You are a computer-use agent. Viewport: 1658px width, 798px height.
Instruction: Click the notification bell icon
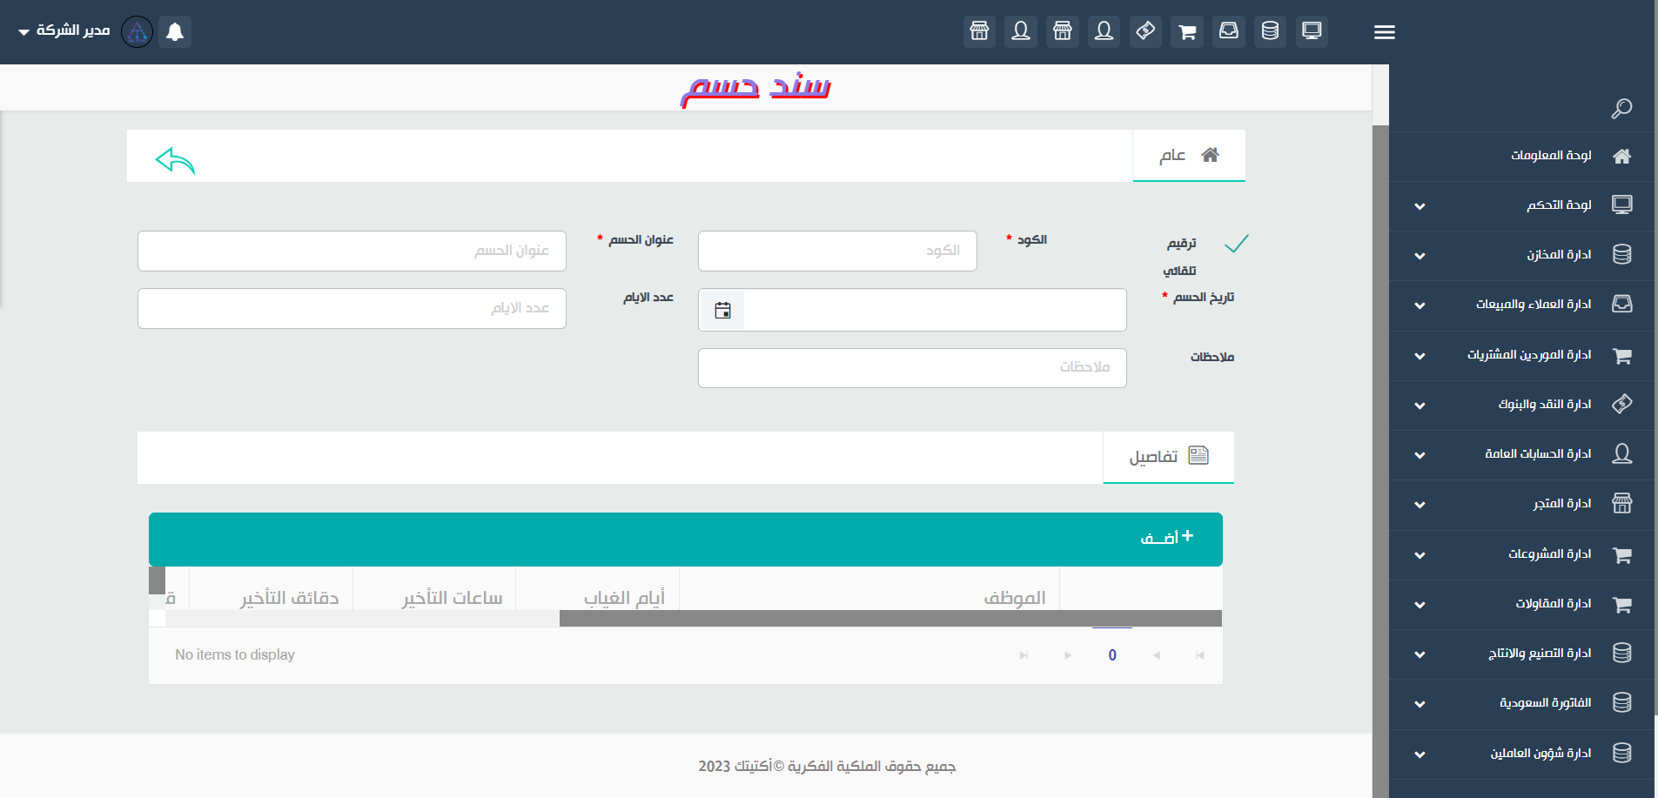pos(175,32)
